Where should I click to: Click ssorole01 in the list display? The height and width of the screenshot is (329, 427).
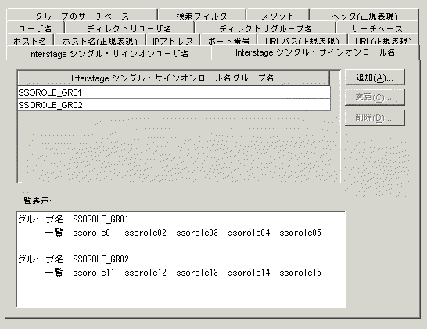(x=94, y=233)
